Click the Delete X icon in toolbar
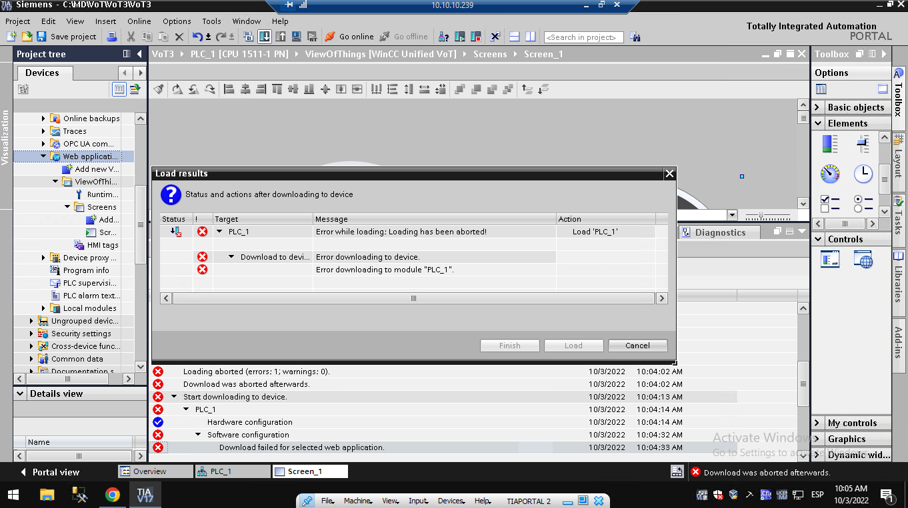 point(179,37)
